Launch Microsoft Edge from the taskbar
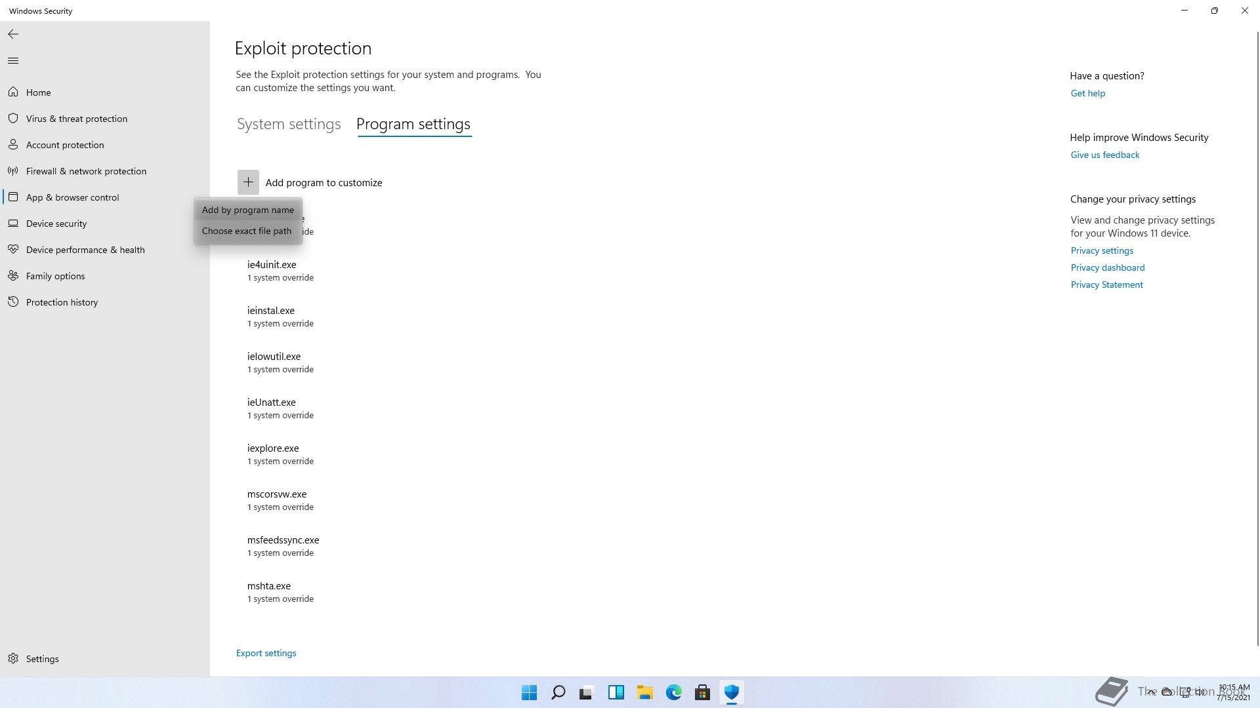 point(673,692)
